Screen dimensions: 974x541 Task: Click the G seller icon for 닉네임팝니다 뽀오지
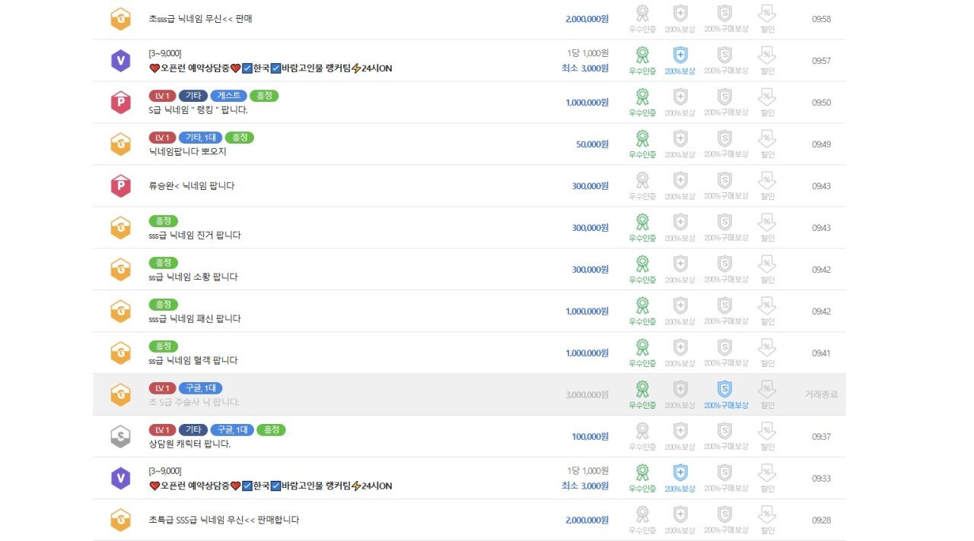121,144
